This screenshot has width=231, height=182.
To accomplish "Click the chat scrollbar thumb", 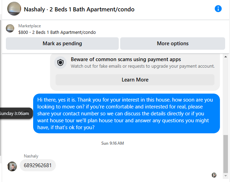I will pos(226,154).
